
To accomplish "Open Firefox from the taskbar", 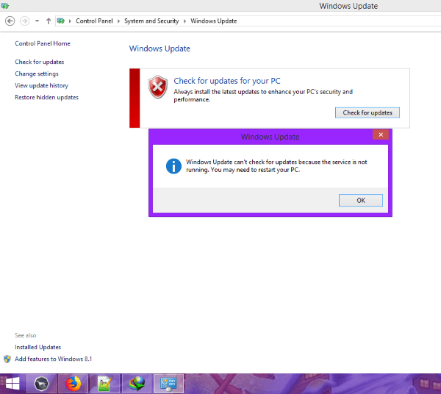I will pyautogui.click(x=73, y=383).
